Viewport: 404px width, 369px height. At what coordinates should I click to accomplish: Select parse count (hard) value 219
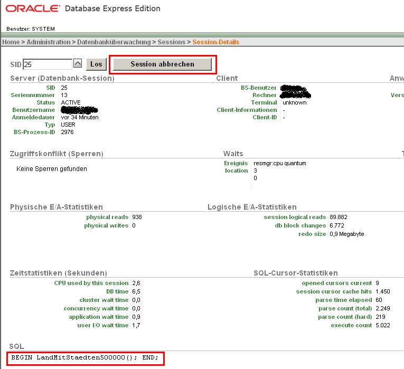pos(380,317)
